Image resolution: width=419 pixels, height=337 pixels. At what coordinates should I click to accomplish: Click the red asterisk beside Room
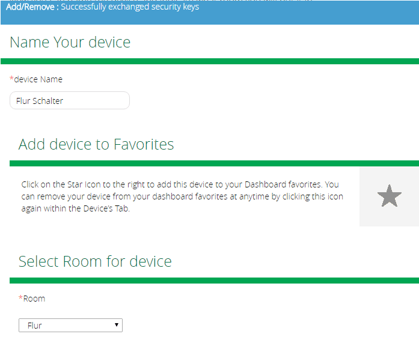coord(20,298)
